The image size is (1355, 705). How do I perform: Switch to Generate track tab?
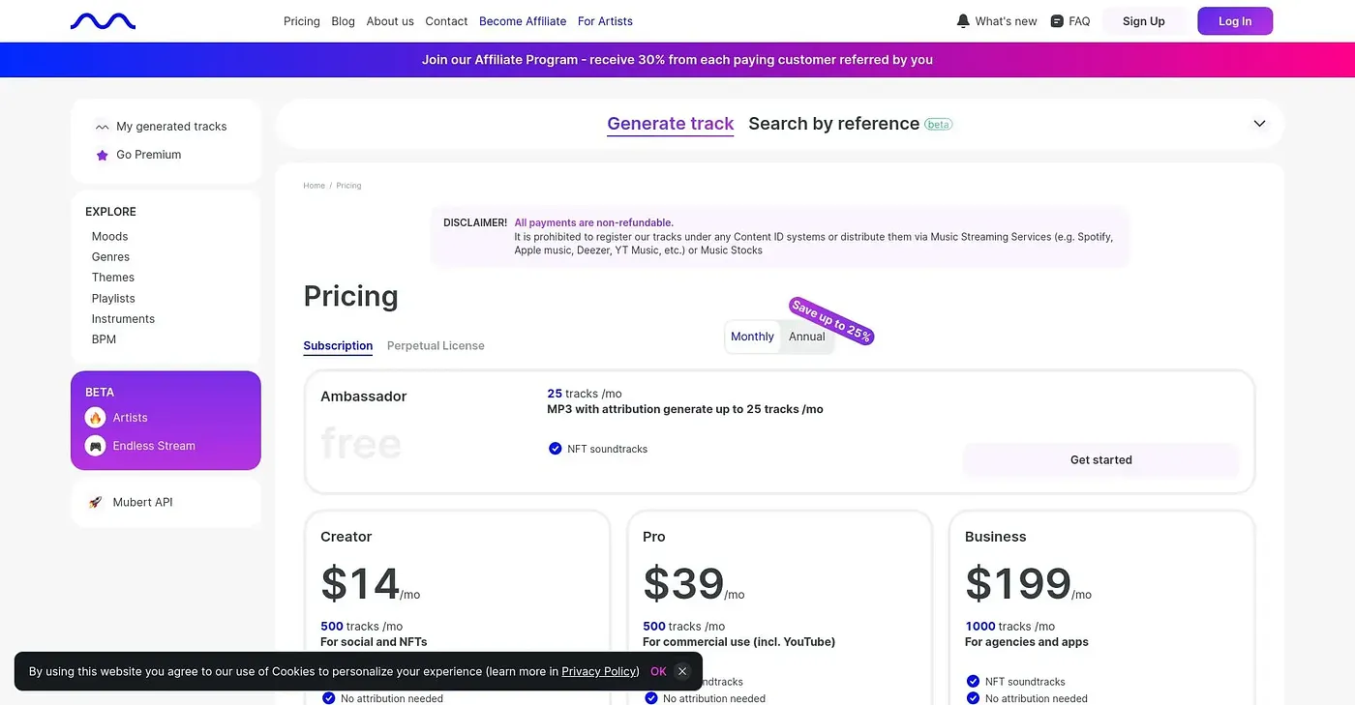click(x=671, y=124)
